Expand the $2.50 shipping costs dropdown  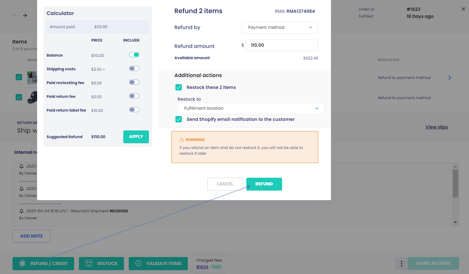tap(103, 69)
